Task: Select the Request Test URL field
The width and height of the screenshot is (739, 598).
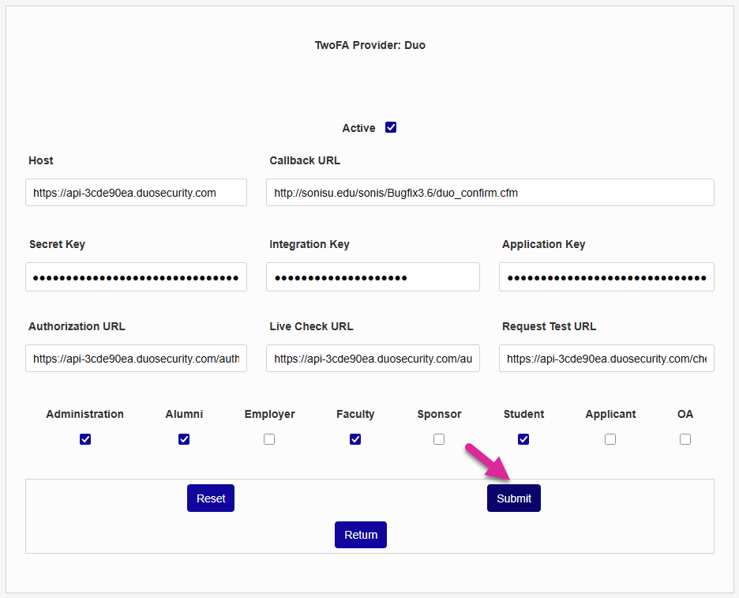Action: pyautogui.click(x=606, y=359)
